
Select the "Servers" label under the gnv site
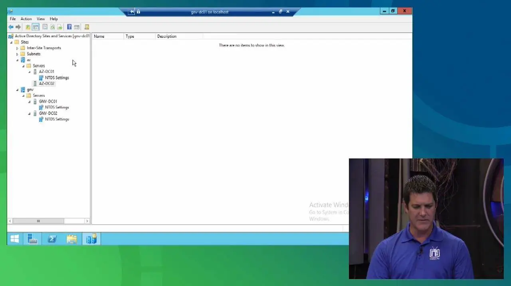(39, 96)
